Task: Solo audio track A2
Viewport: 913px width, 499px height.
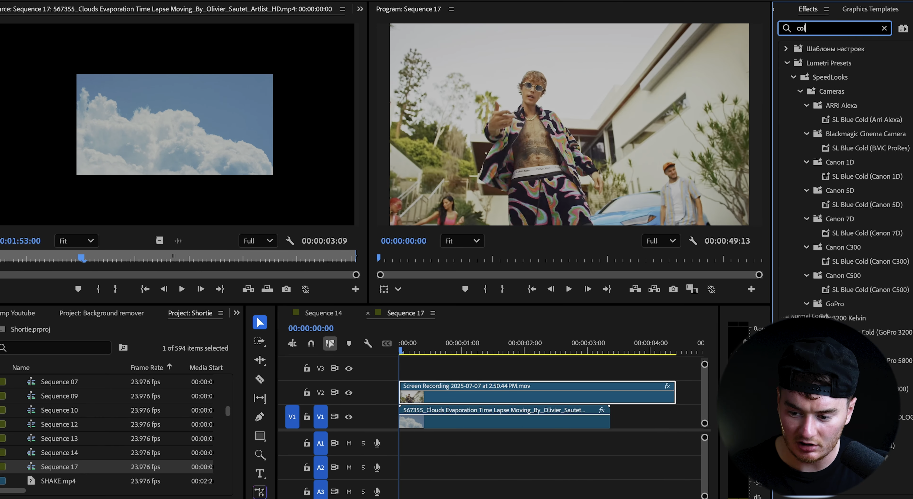Action: click(x=363, y=468)
